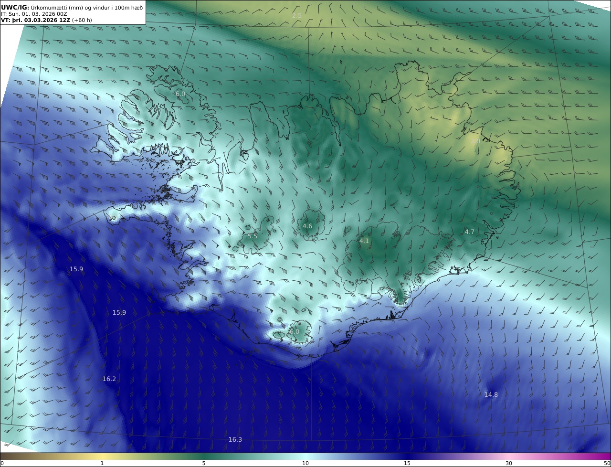Select the colorbar tick labeled 30
The height and width of the screenshot is (467, 611).
(509, 463)
